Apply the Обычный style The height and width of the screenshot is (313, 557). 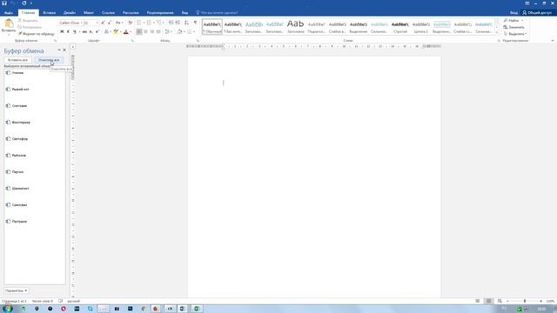tap(212, 27)
